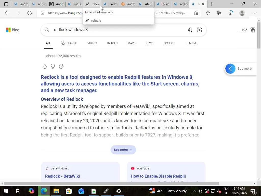Open Edge Settings and more menu
Viewport: 261px width, 196px height.
(x=254, y=13)
